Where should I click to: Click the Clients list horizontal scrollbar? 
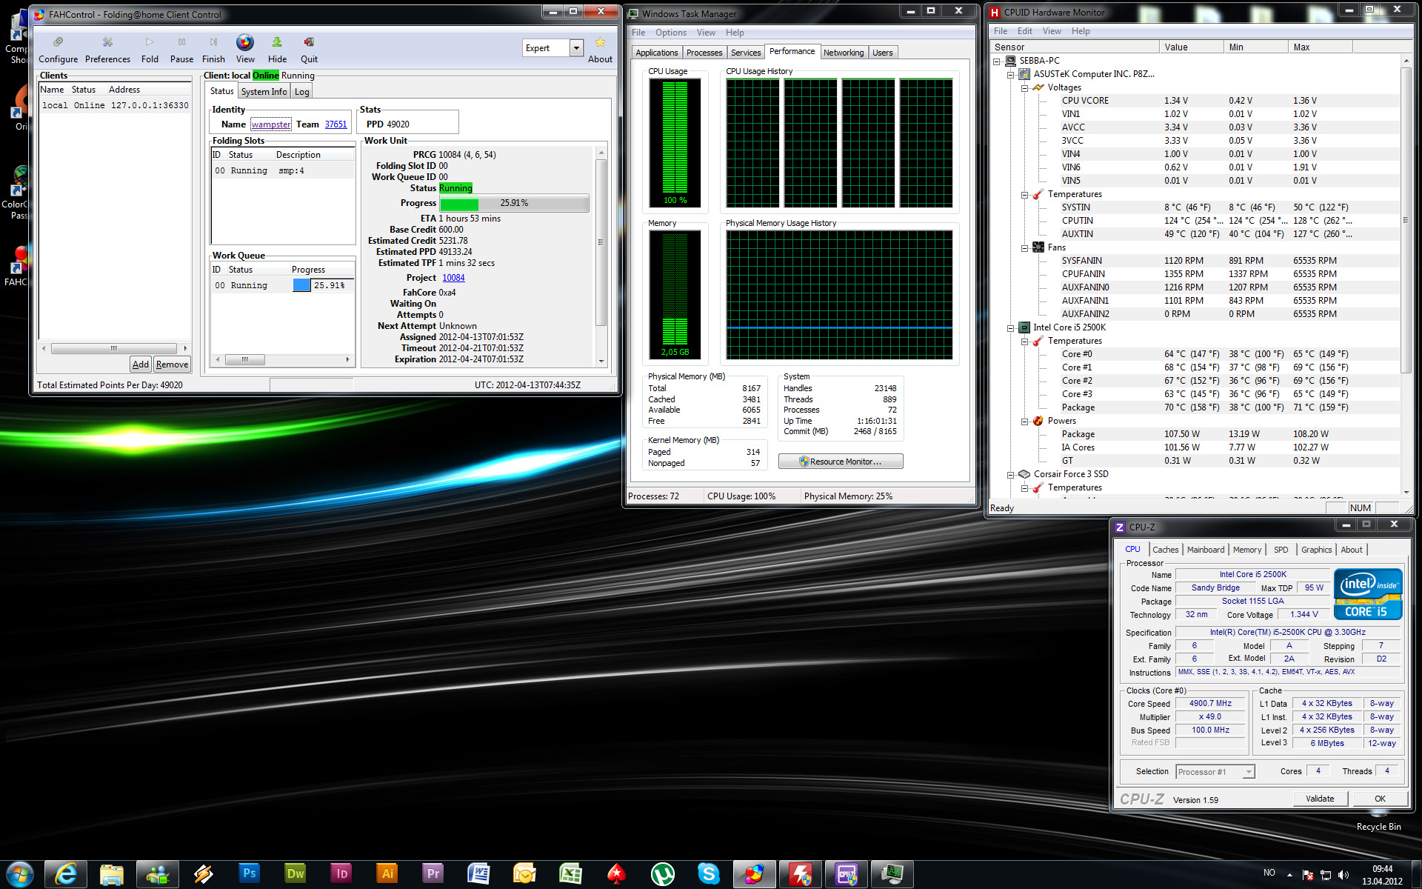[x=114, y=348]
